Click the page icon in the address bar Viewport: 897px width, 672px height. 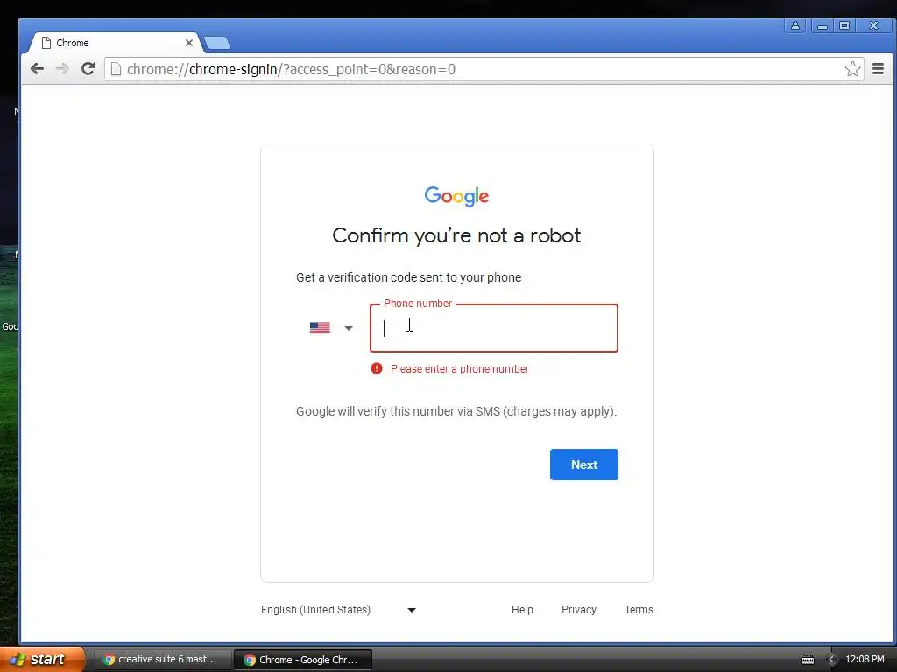(116, 69)
